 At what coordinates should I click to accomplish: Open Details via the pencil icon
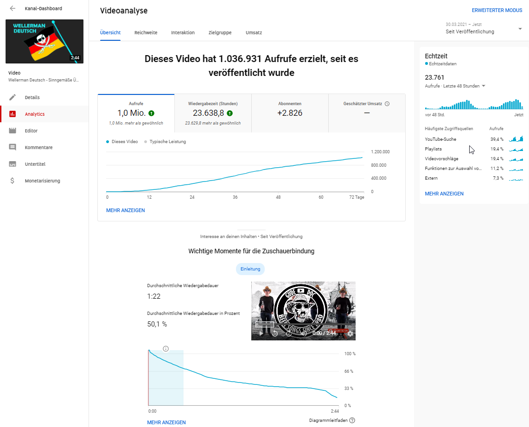point(13,97)
